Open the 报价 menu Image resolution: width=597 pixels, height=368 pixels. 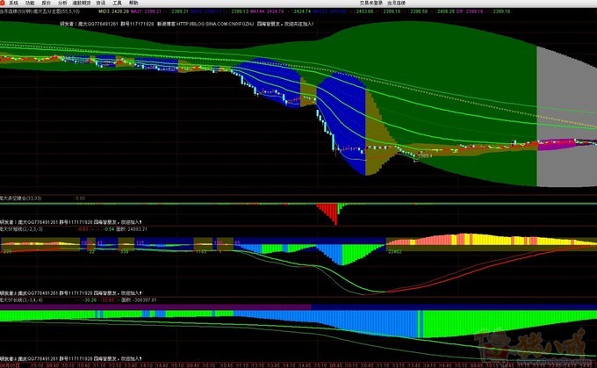[47, 3]
